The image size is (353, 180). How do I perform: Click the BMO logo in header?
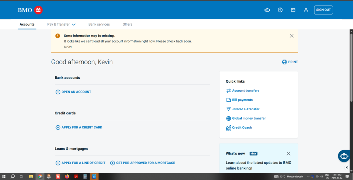(x=30, y=10)
